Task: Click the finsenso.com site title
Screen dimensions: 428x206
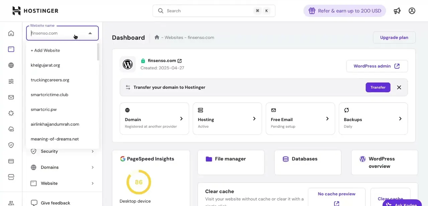Action: click(x=162, y=61)
